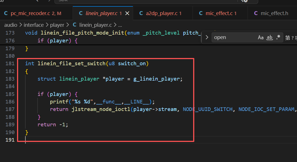
Task: Click the NODE_UUID_SWITCH constant
Action: point(208,109)
